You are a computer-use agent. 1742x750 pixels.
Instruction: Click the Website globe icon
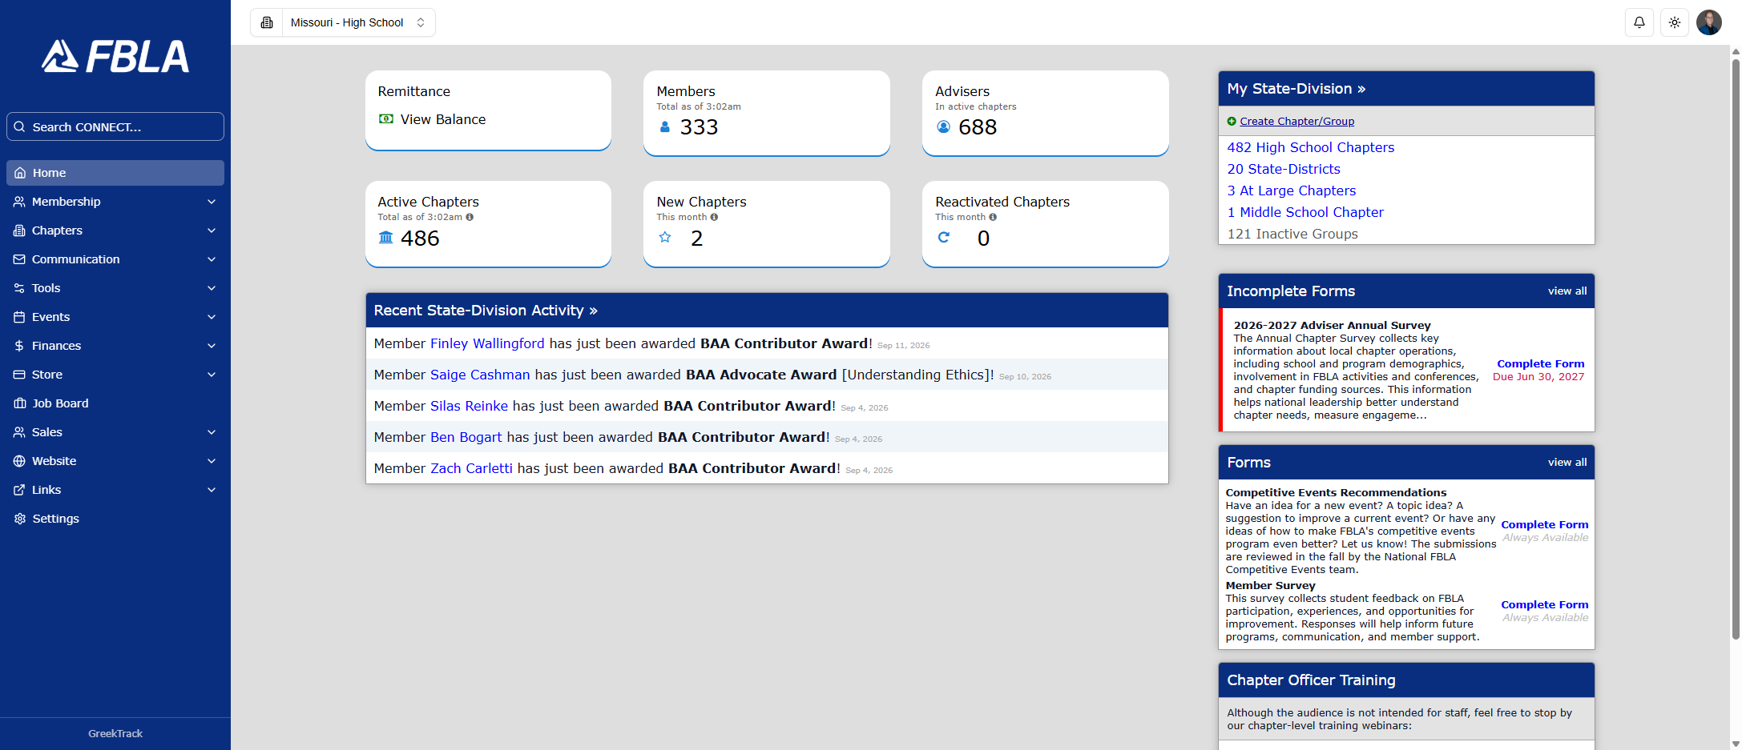(19, 461)
